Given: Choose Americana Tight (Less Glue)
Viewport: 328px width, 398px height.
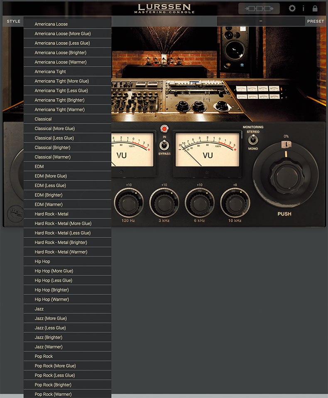Looking at the screenshot, I should pos(67,91).
